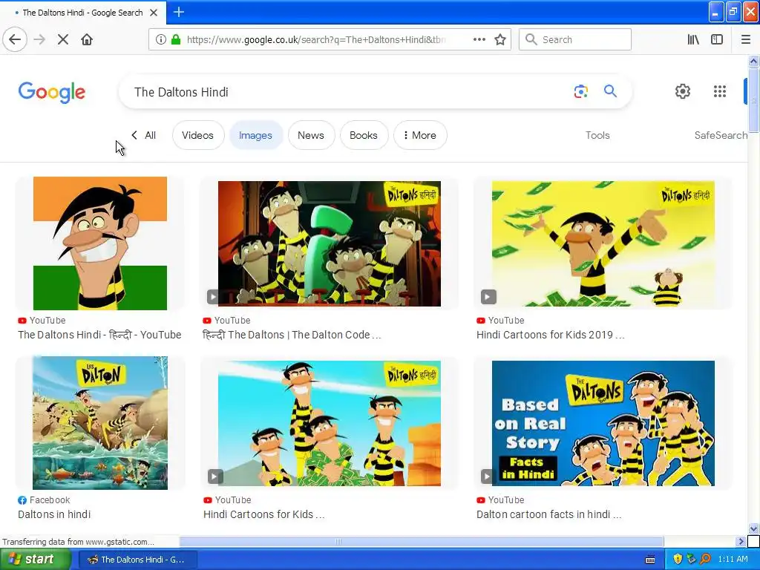Open Google quick settings gear
Image resolution: width=760 pixels, height=570 pixels.
pyautogui.click(x=683, y=91)
